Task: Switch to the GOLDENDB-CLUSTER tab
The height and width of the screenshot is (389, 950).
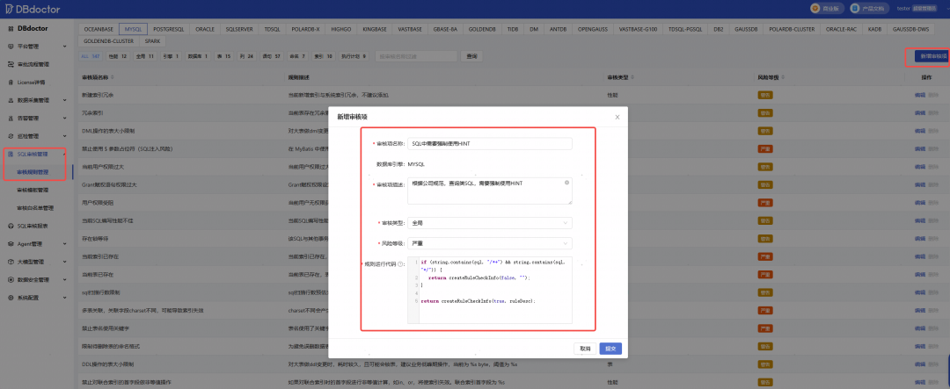Action: coord(108,41)
